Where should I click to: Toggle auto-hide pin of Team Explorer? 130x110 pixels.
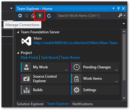[118, 8]
